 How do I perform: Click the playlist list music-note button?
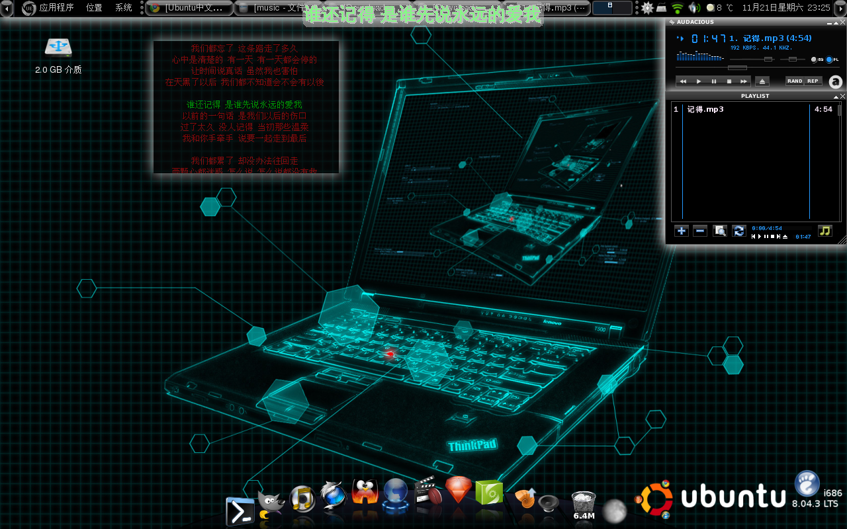coord(825,231)
